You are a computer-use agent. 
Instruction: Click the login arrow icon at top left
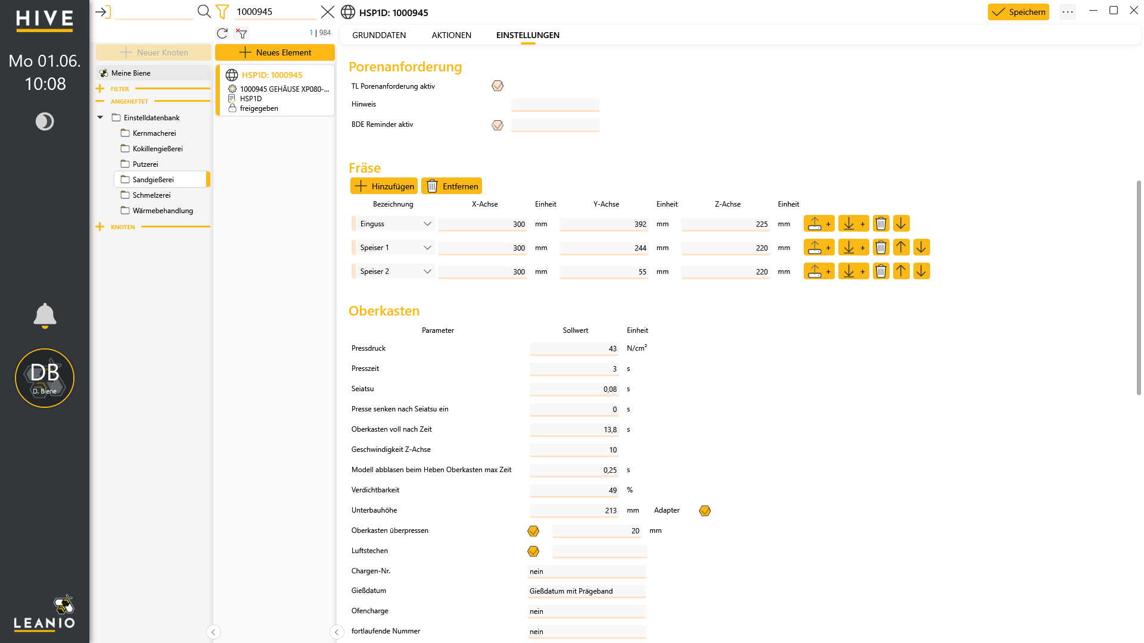pyautogui.click(x=103, y=12)
